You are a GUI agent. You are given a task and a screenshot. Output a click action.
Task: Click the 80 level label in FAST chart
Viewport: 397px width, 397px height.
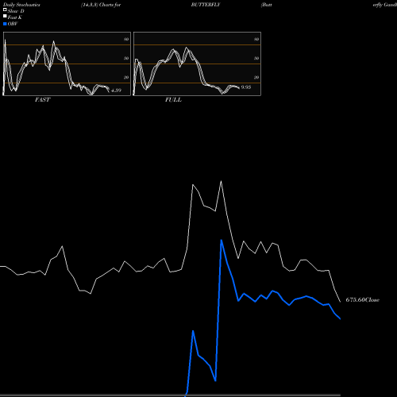pos(126,39)
